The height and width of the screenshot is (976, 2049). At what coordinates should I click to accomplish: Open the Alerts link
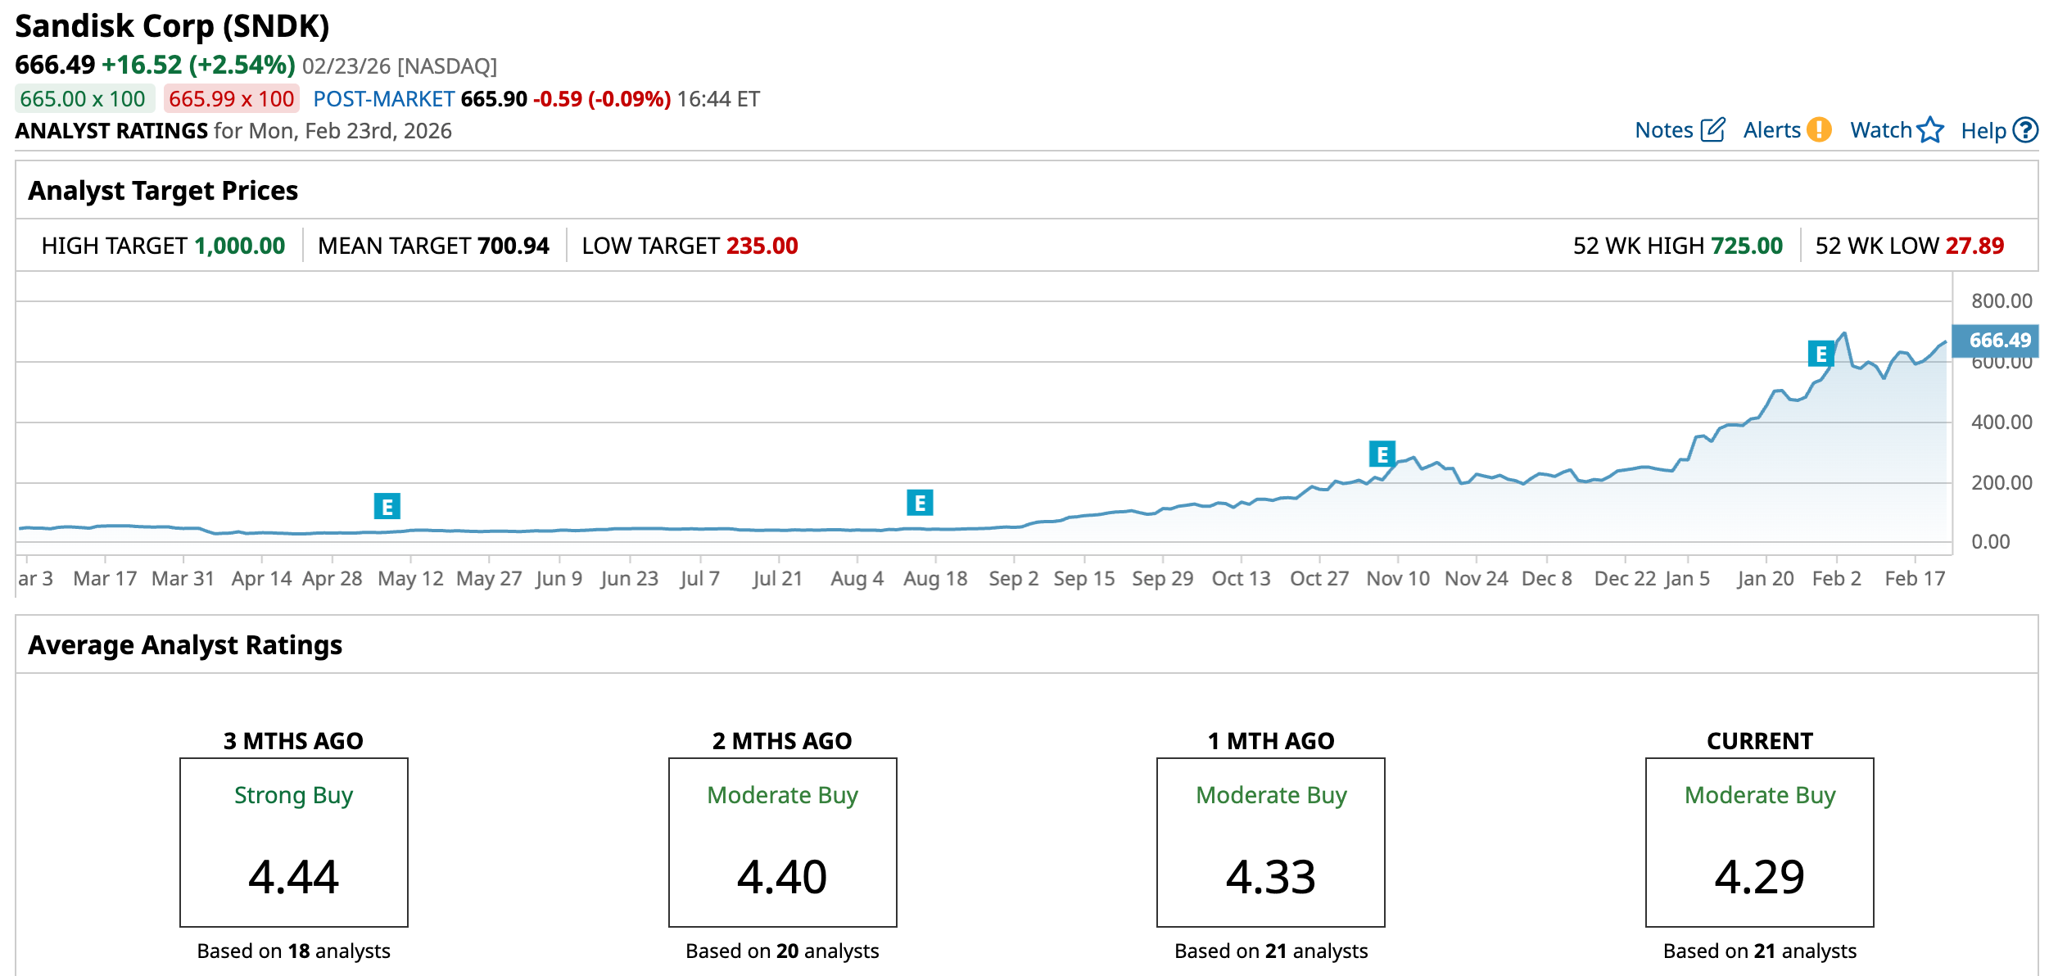click(1771, 130)
